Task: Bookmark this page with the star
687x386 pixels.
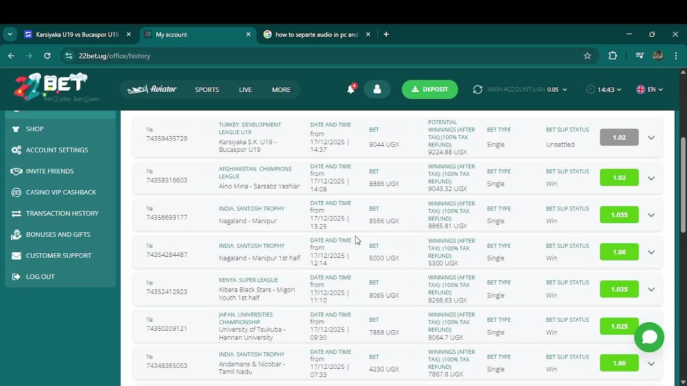Action: click(x=587, y=56)
